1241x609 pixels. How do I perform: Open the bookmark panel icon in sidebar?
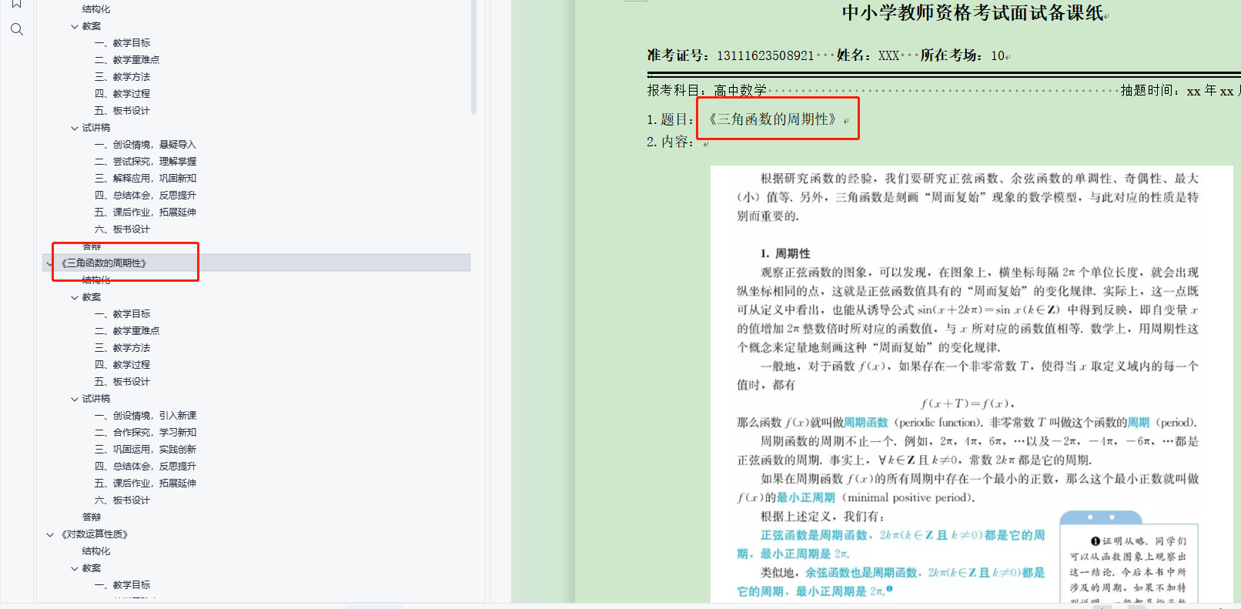point(16,4)
